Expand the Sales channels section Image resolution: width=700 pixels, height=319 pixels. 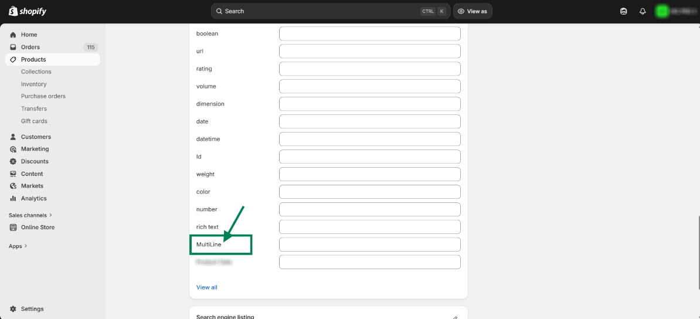[x=30, y=215]
